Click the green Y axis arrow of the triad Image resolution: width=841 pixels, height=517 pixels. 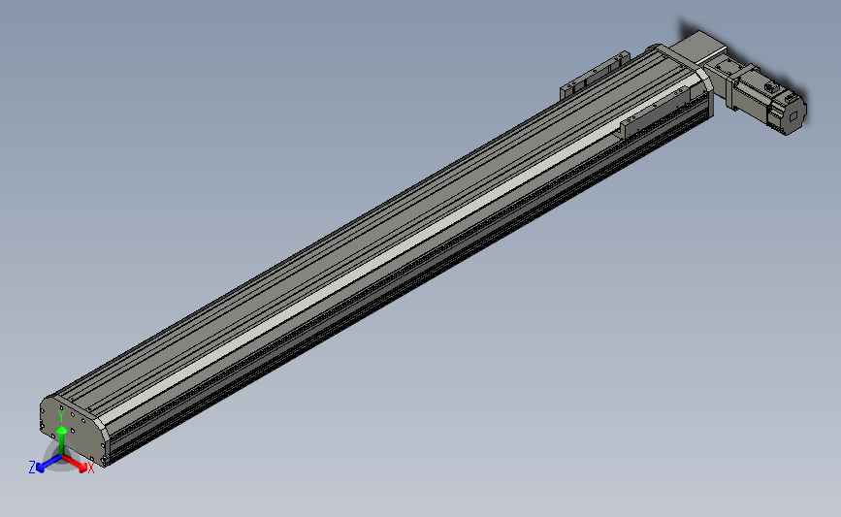[62, 440]
